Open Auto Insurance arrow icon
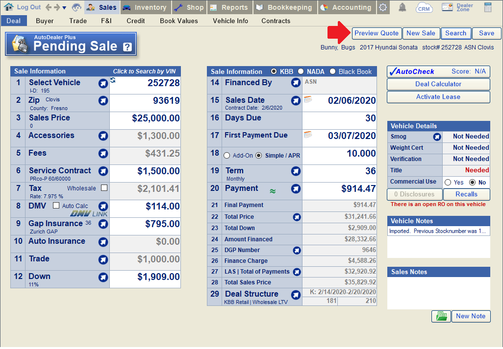 [x=103, y=242]
